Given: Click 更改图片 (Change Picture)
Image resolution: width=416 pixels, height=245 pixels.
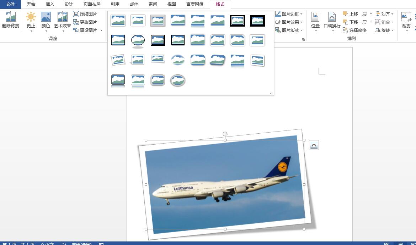Looking at the screenshot, I should click(85, 22).
